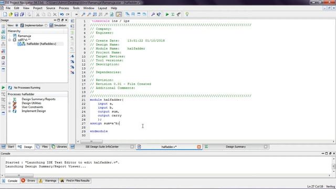The height and width of the screenshot is (189, 336).
Task: Select the Simulation view radio button
Action: 46,25
